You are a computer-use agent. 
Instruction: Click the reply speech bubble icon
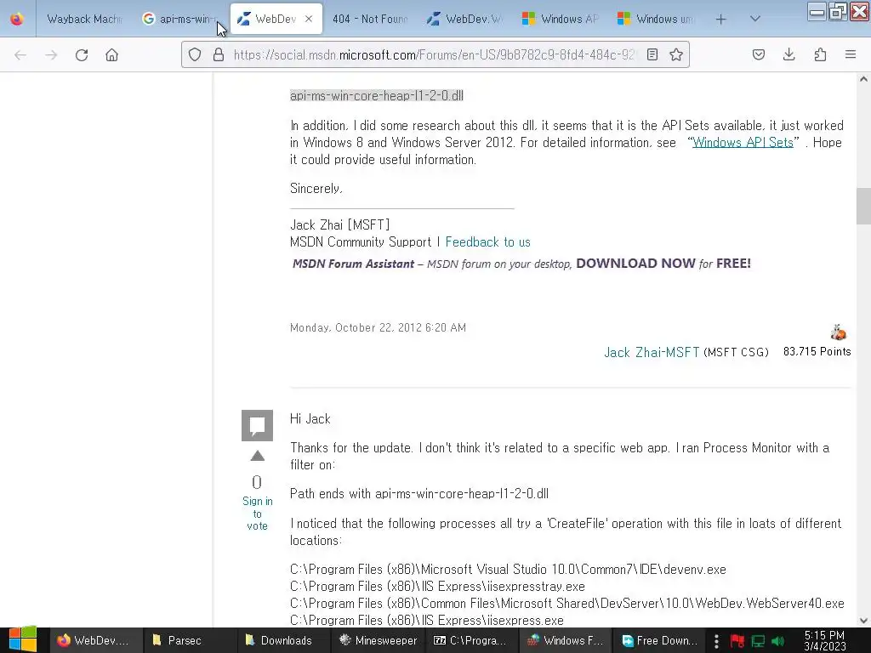(x=257, y=425)
